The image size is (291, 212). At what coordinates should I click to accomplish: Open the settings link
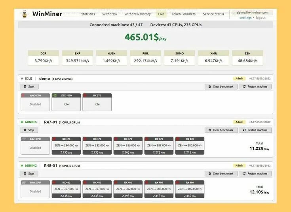(245, 18)
